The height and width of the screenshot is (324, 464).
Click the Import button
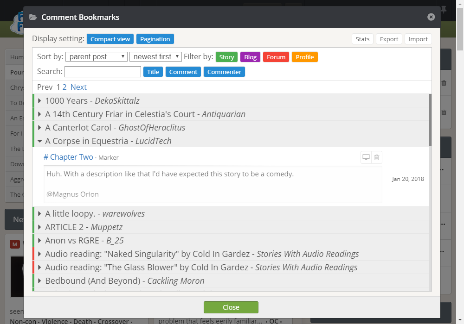[x=418, y=39]
